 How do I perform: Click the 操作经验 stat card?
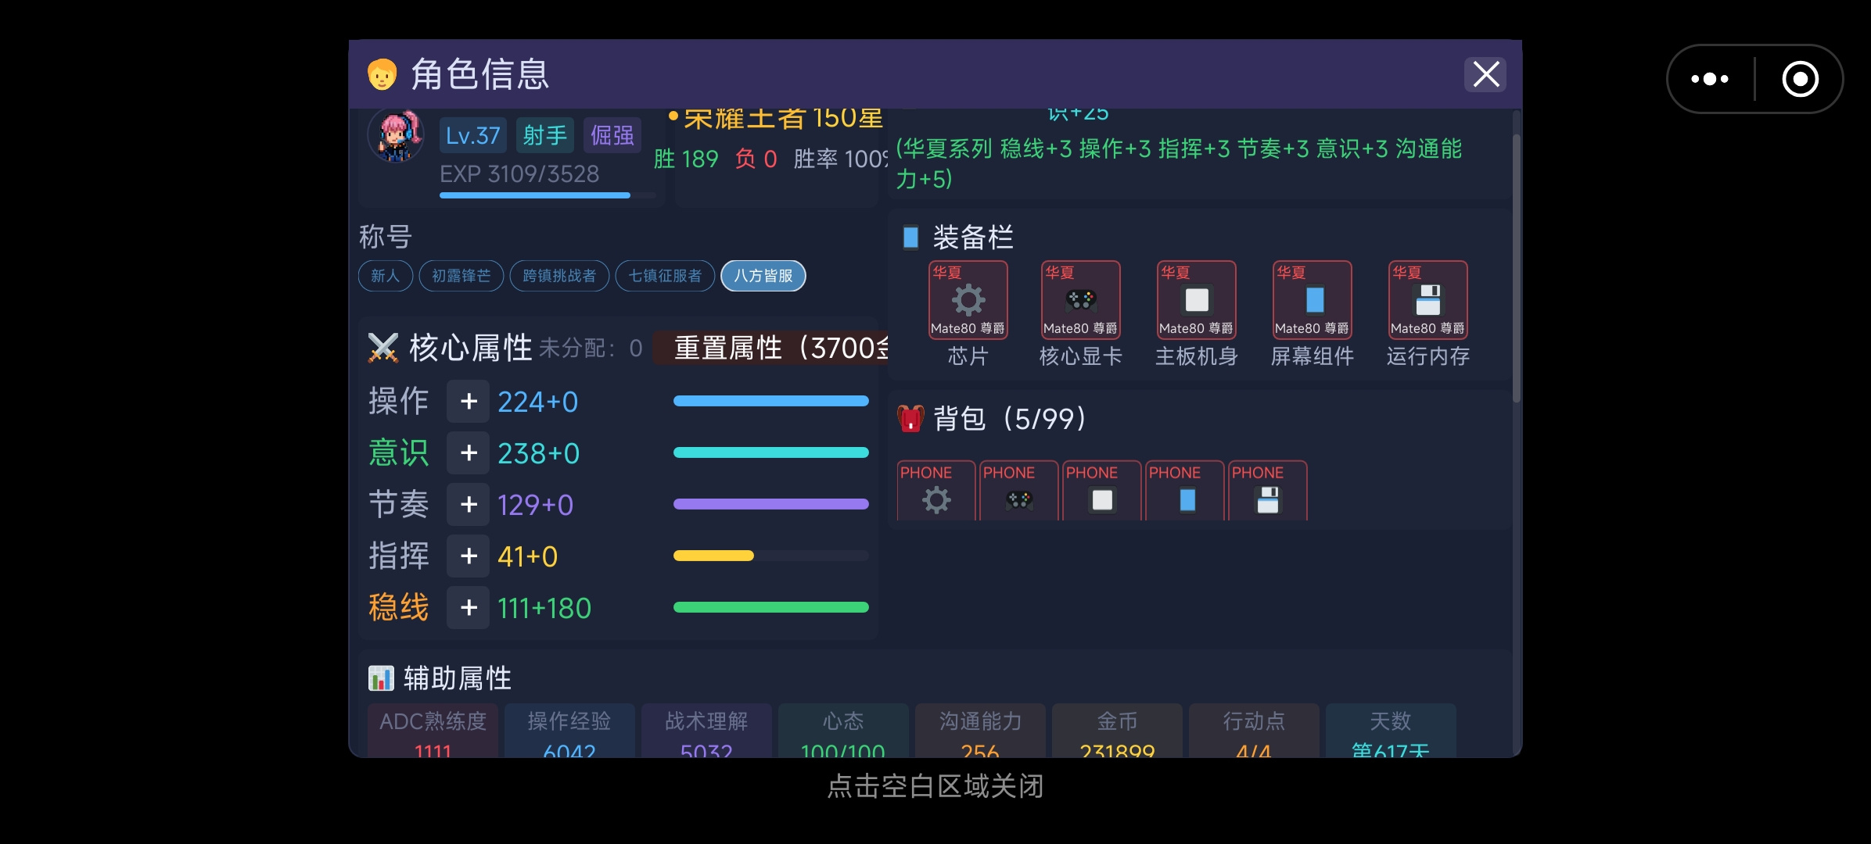point(569,731)
